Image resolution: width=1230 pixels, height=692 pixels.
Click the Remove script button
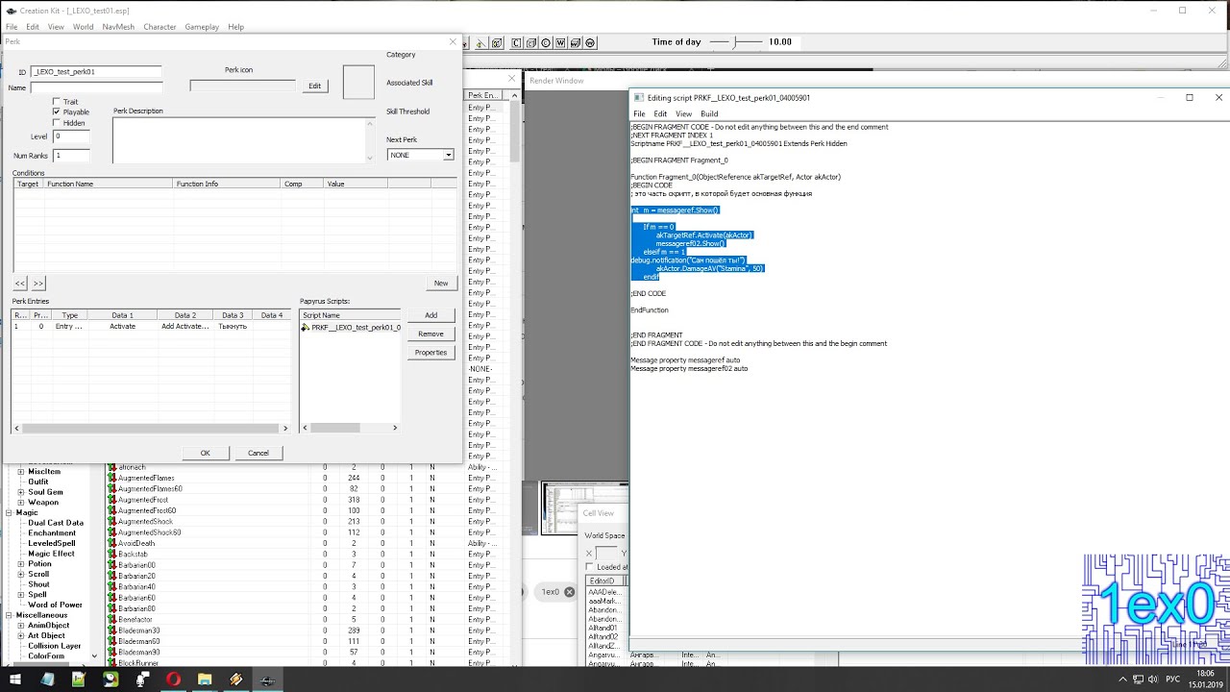tap(430, 334)
